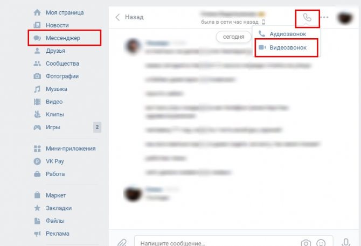
Task: Go back with the Назад arrow
Action: click(129, 17)
